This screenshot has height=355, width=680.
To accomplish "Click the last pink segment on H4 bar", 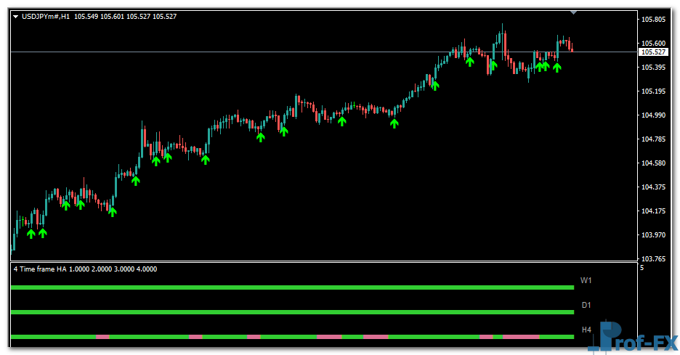I will 520,337.
